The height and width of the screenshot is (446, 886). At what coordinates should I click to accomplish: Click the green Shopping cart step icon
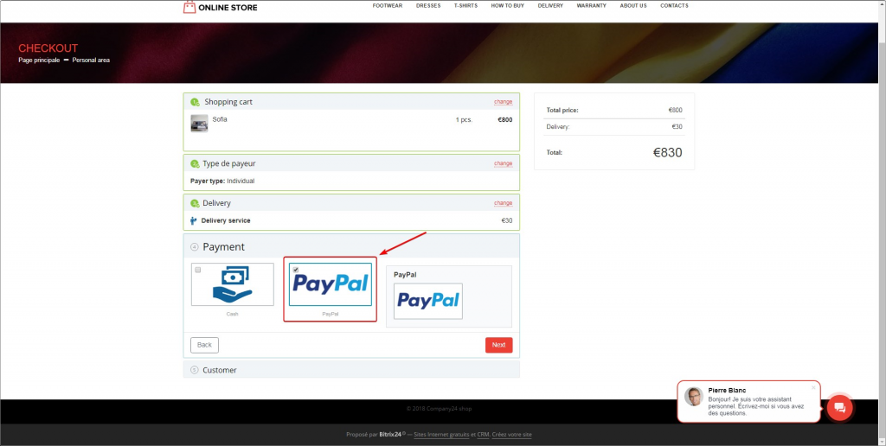[195, 102]
